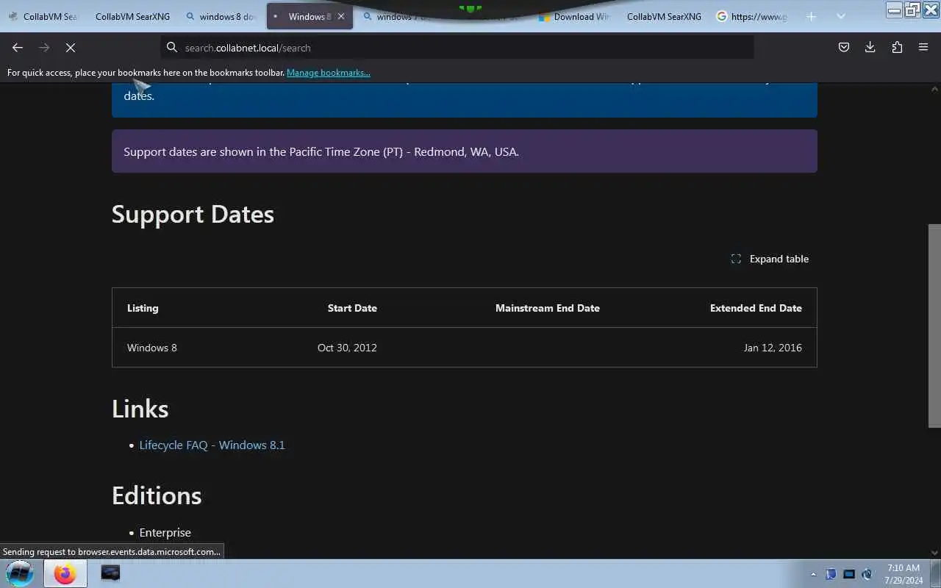Screen dimensions: 941x588
Task: Click the address bar URL field
Action: pyautogui.click(x=457, y=47)
